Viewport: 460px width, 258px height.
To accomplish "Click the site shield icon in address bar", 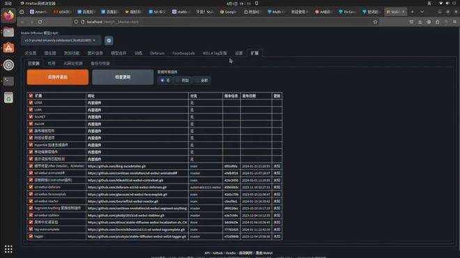I will point(76,22).
